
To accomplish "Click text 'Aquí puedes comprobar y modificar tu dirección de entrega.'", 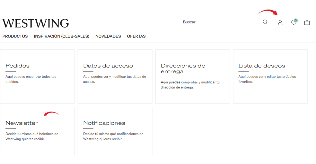I will [x=190, y=85].
